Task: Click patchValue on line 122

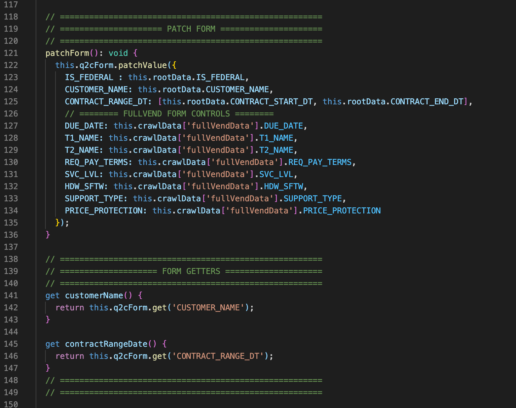Action: pyautogui.click(x=143, y=65)
